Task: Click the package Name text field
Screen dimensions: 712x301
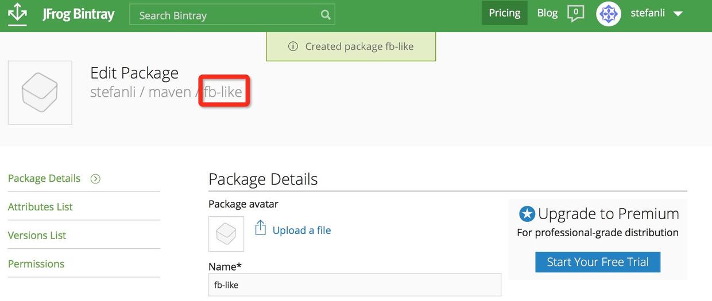Action: pos(354,285)
